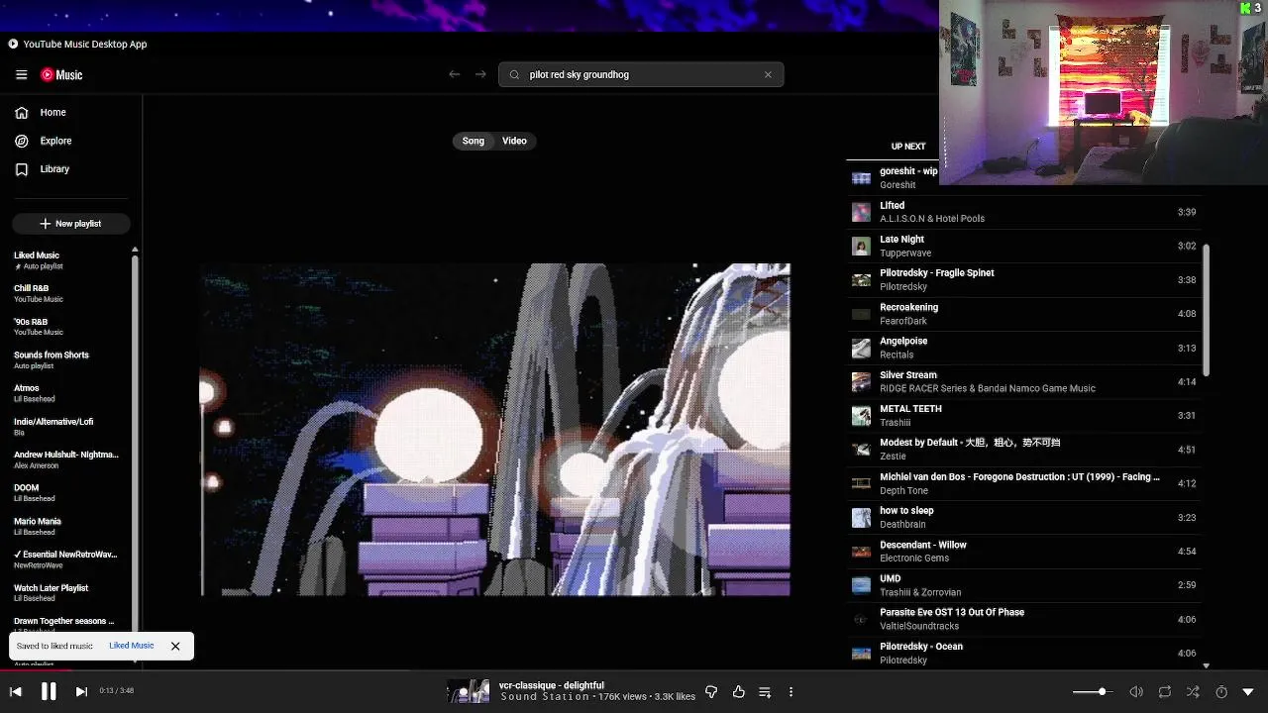The height and width of the screenshot is (713, 1268).
Task: Click the now playing thumbnail in player bar
Action: click(468, 691)
